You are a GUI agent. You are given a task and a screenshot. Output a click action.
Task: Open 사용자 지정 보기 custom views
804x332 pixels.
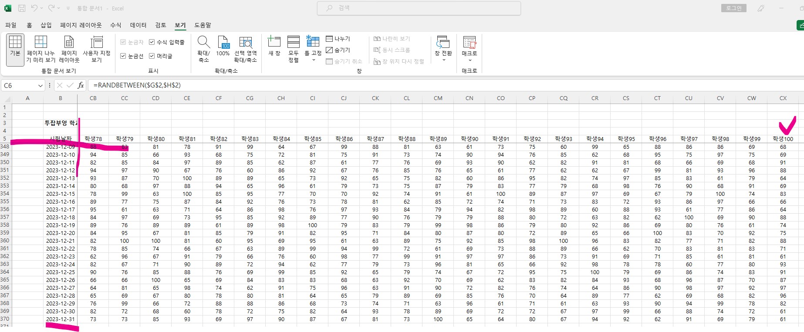[97, 50]
